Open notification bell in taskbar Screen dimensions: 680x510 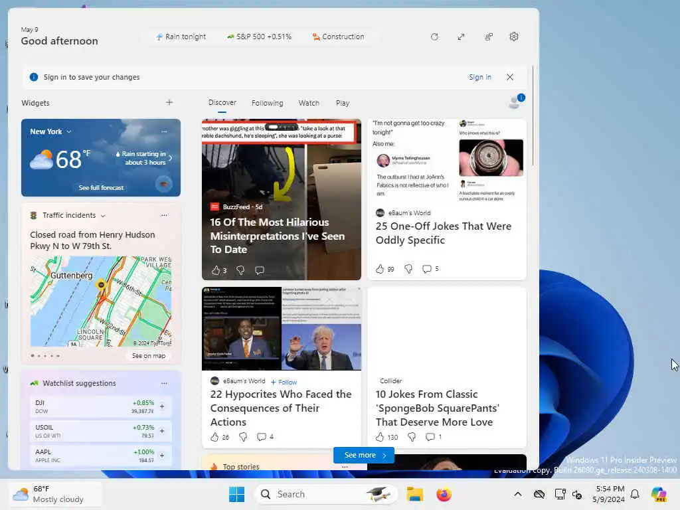635,494
